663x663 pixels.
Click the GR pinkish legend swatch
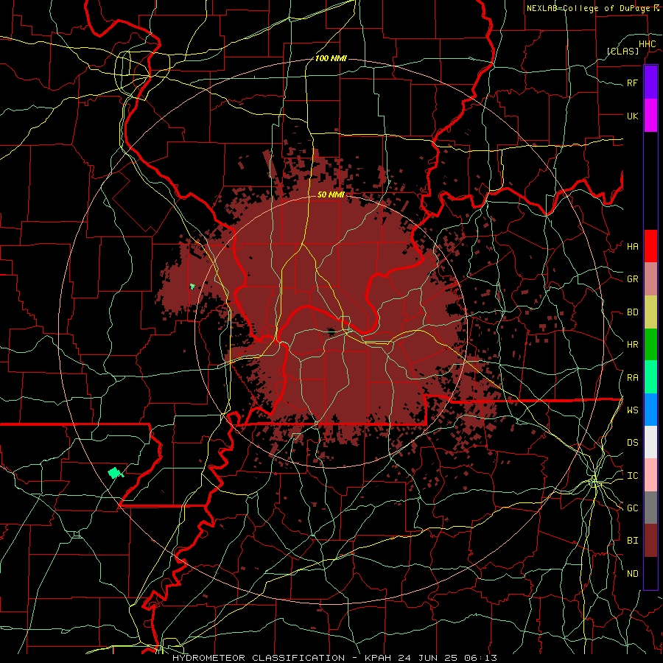click(x=650, y=279)
